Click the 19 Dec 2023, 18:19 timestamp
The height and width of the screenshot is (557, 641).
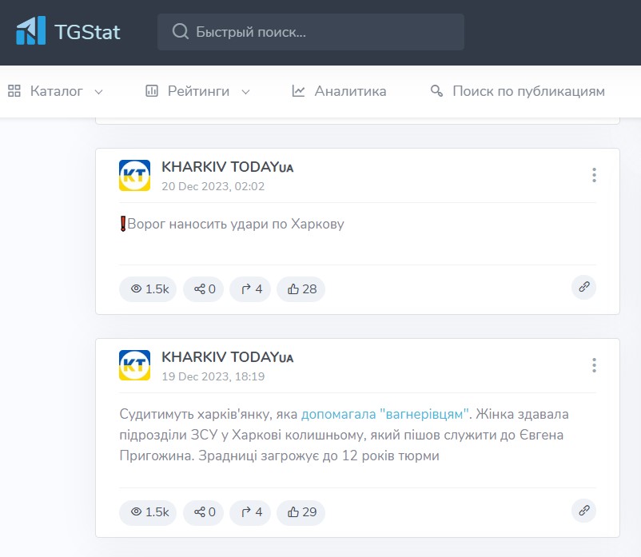(213, 376)
